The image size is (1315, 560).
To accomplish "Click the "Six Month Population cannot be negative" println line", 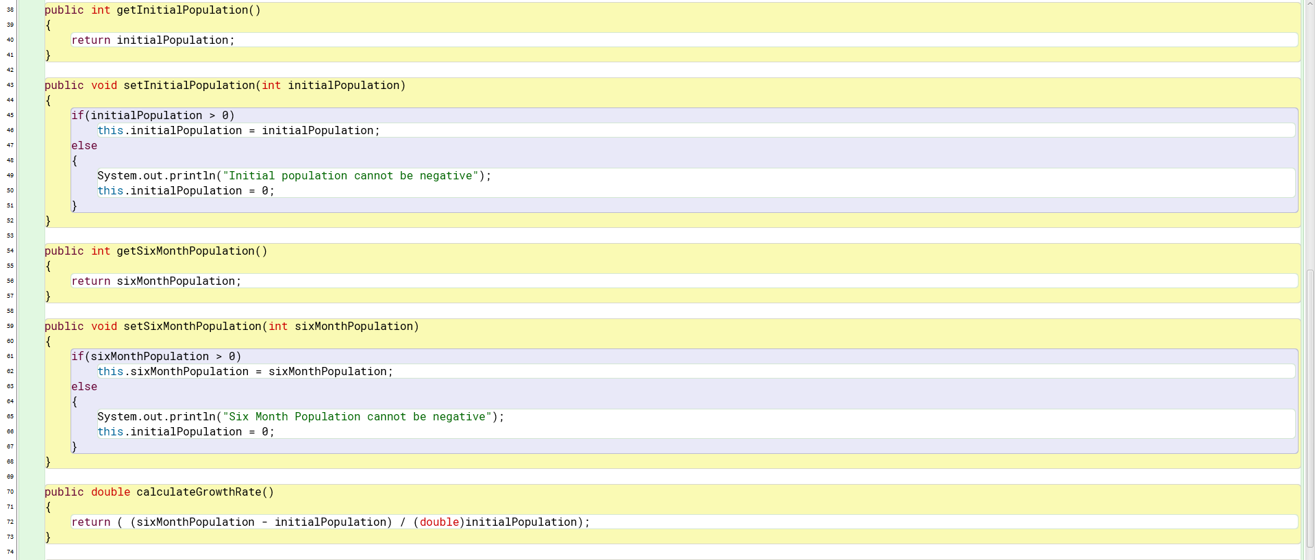I will (x=301, y=417).
